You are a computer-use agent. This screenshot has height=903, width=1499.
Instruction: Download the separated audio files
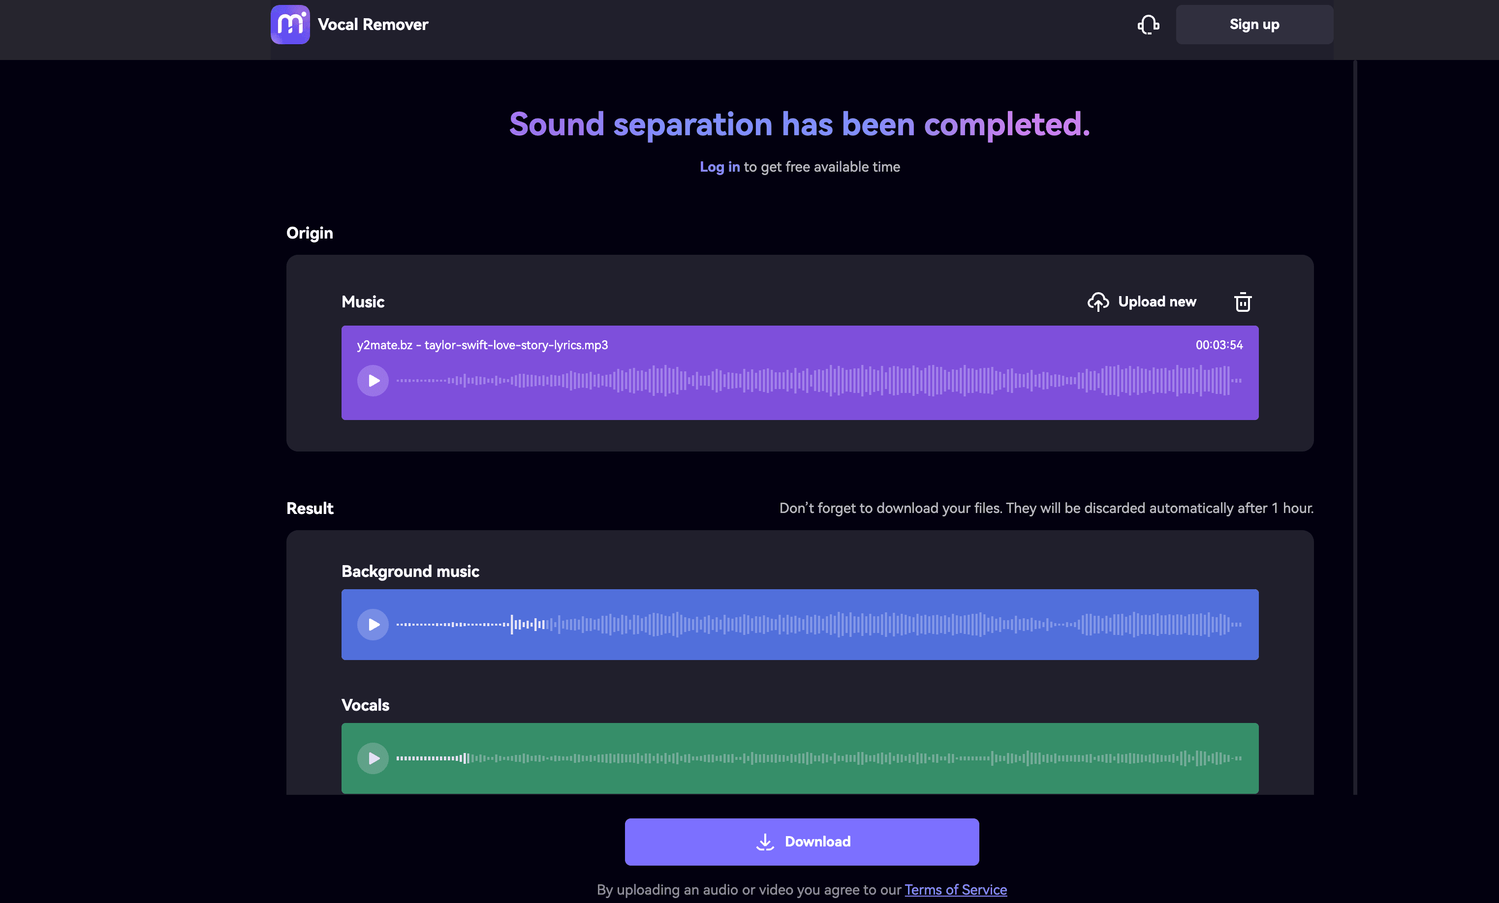(x=801, y=842)
